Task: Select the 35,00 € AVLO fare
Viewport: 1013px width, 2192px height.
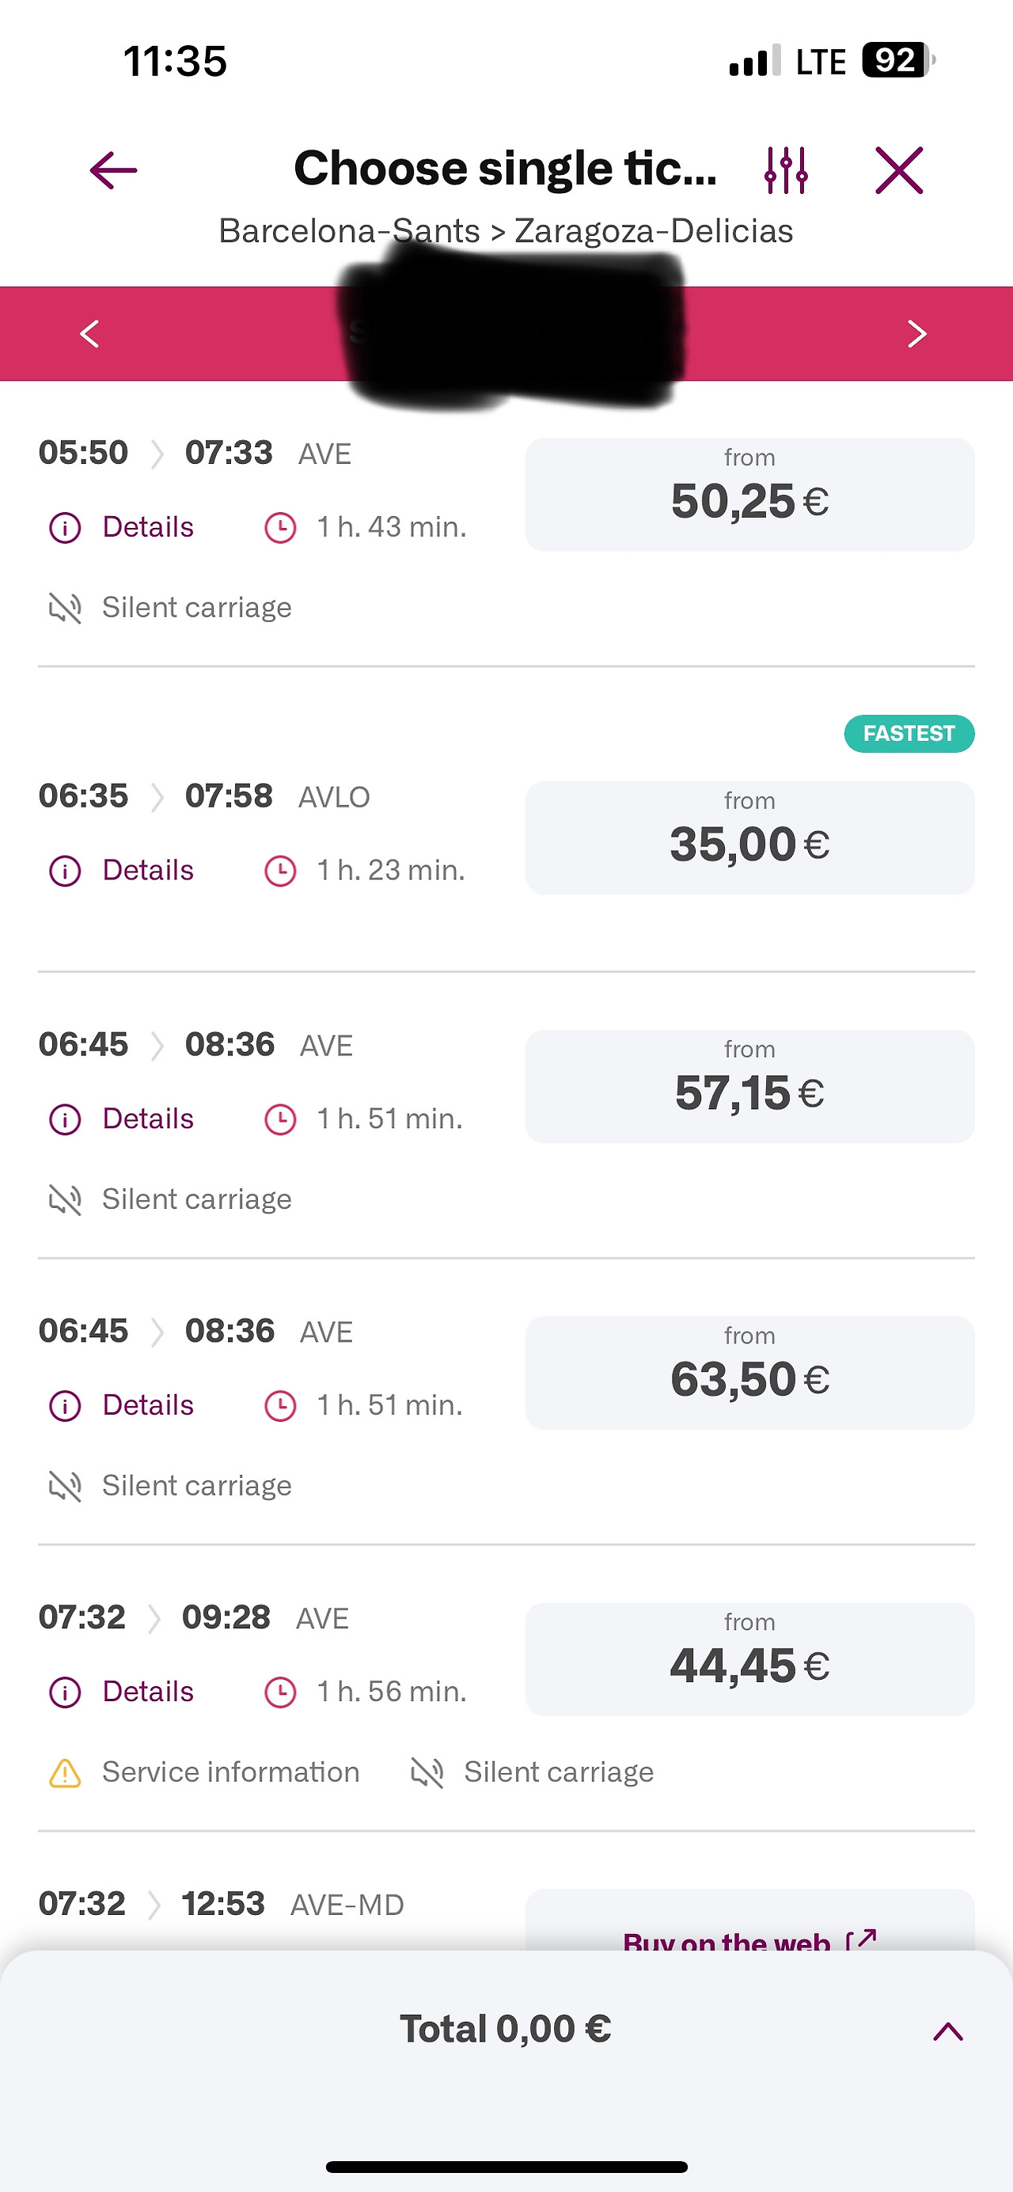Action: tap(749, 838)
